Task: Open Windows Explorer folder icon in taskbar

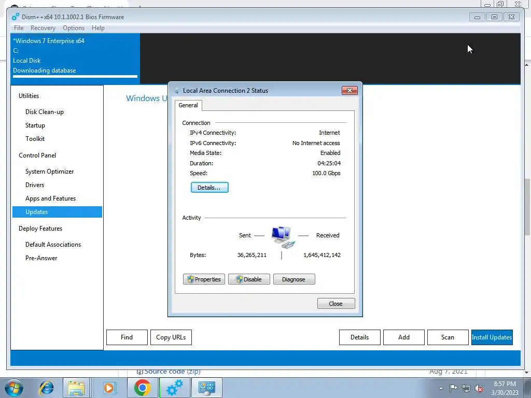Action: pyautogui.click(x=76, y=388)
